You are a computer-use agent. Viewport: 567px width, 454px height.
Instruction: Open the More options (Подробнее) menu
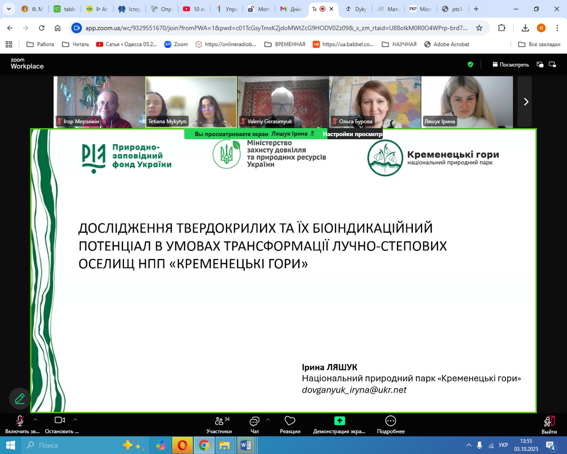click(391, 425)
